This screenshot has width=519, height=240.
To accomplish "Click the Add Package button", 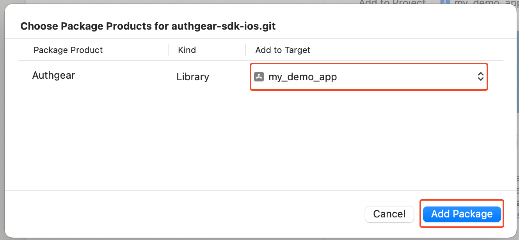I will tap(462, 214).
